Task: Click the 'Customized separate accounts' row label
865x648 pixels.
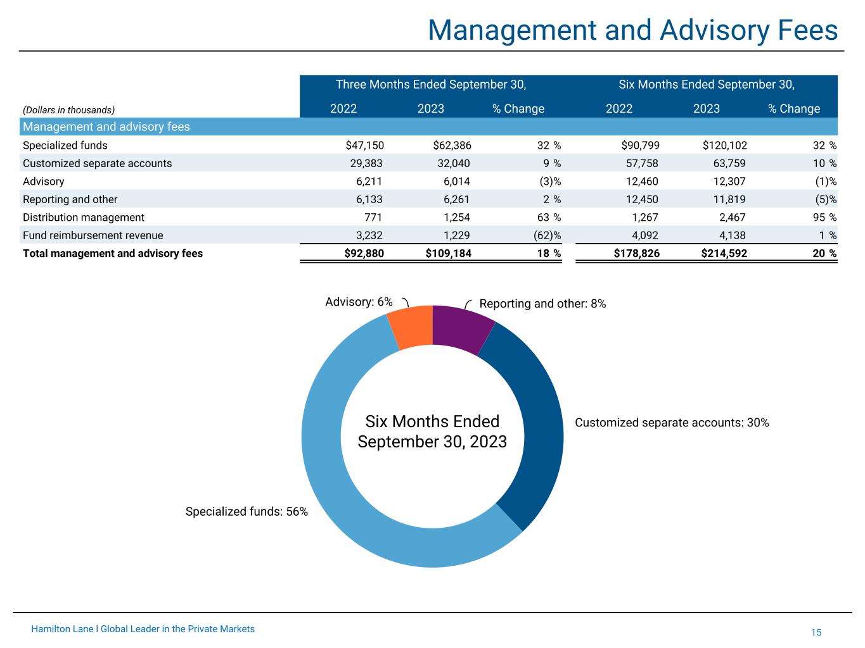Action: click(x=97, y=163)
